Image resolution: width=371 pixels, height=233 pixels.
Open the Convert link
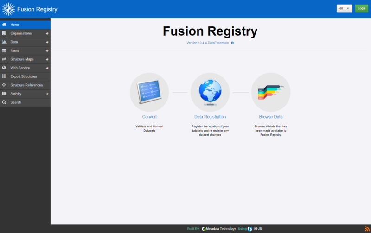click(149, 117)
